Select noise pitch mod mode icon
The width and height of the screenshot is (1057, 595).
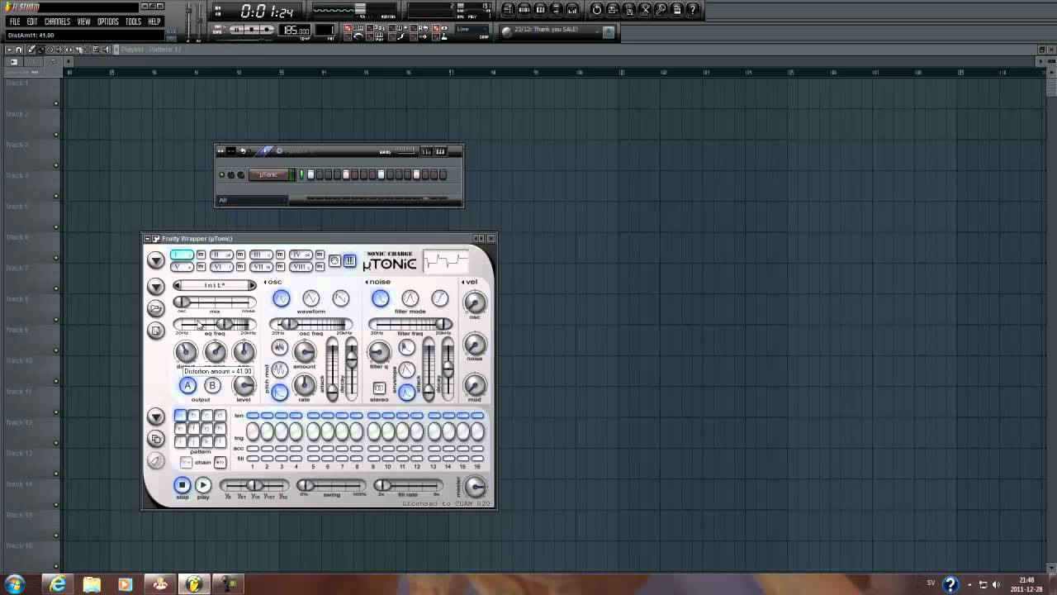280,348
